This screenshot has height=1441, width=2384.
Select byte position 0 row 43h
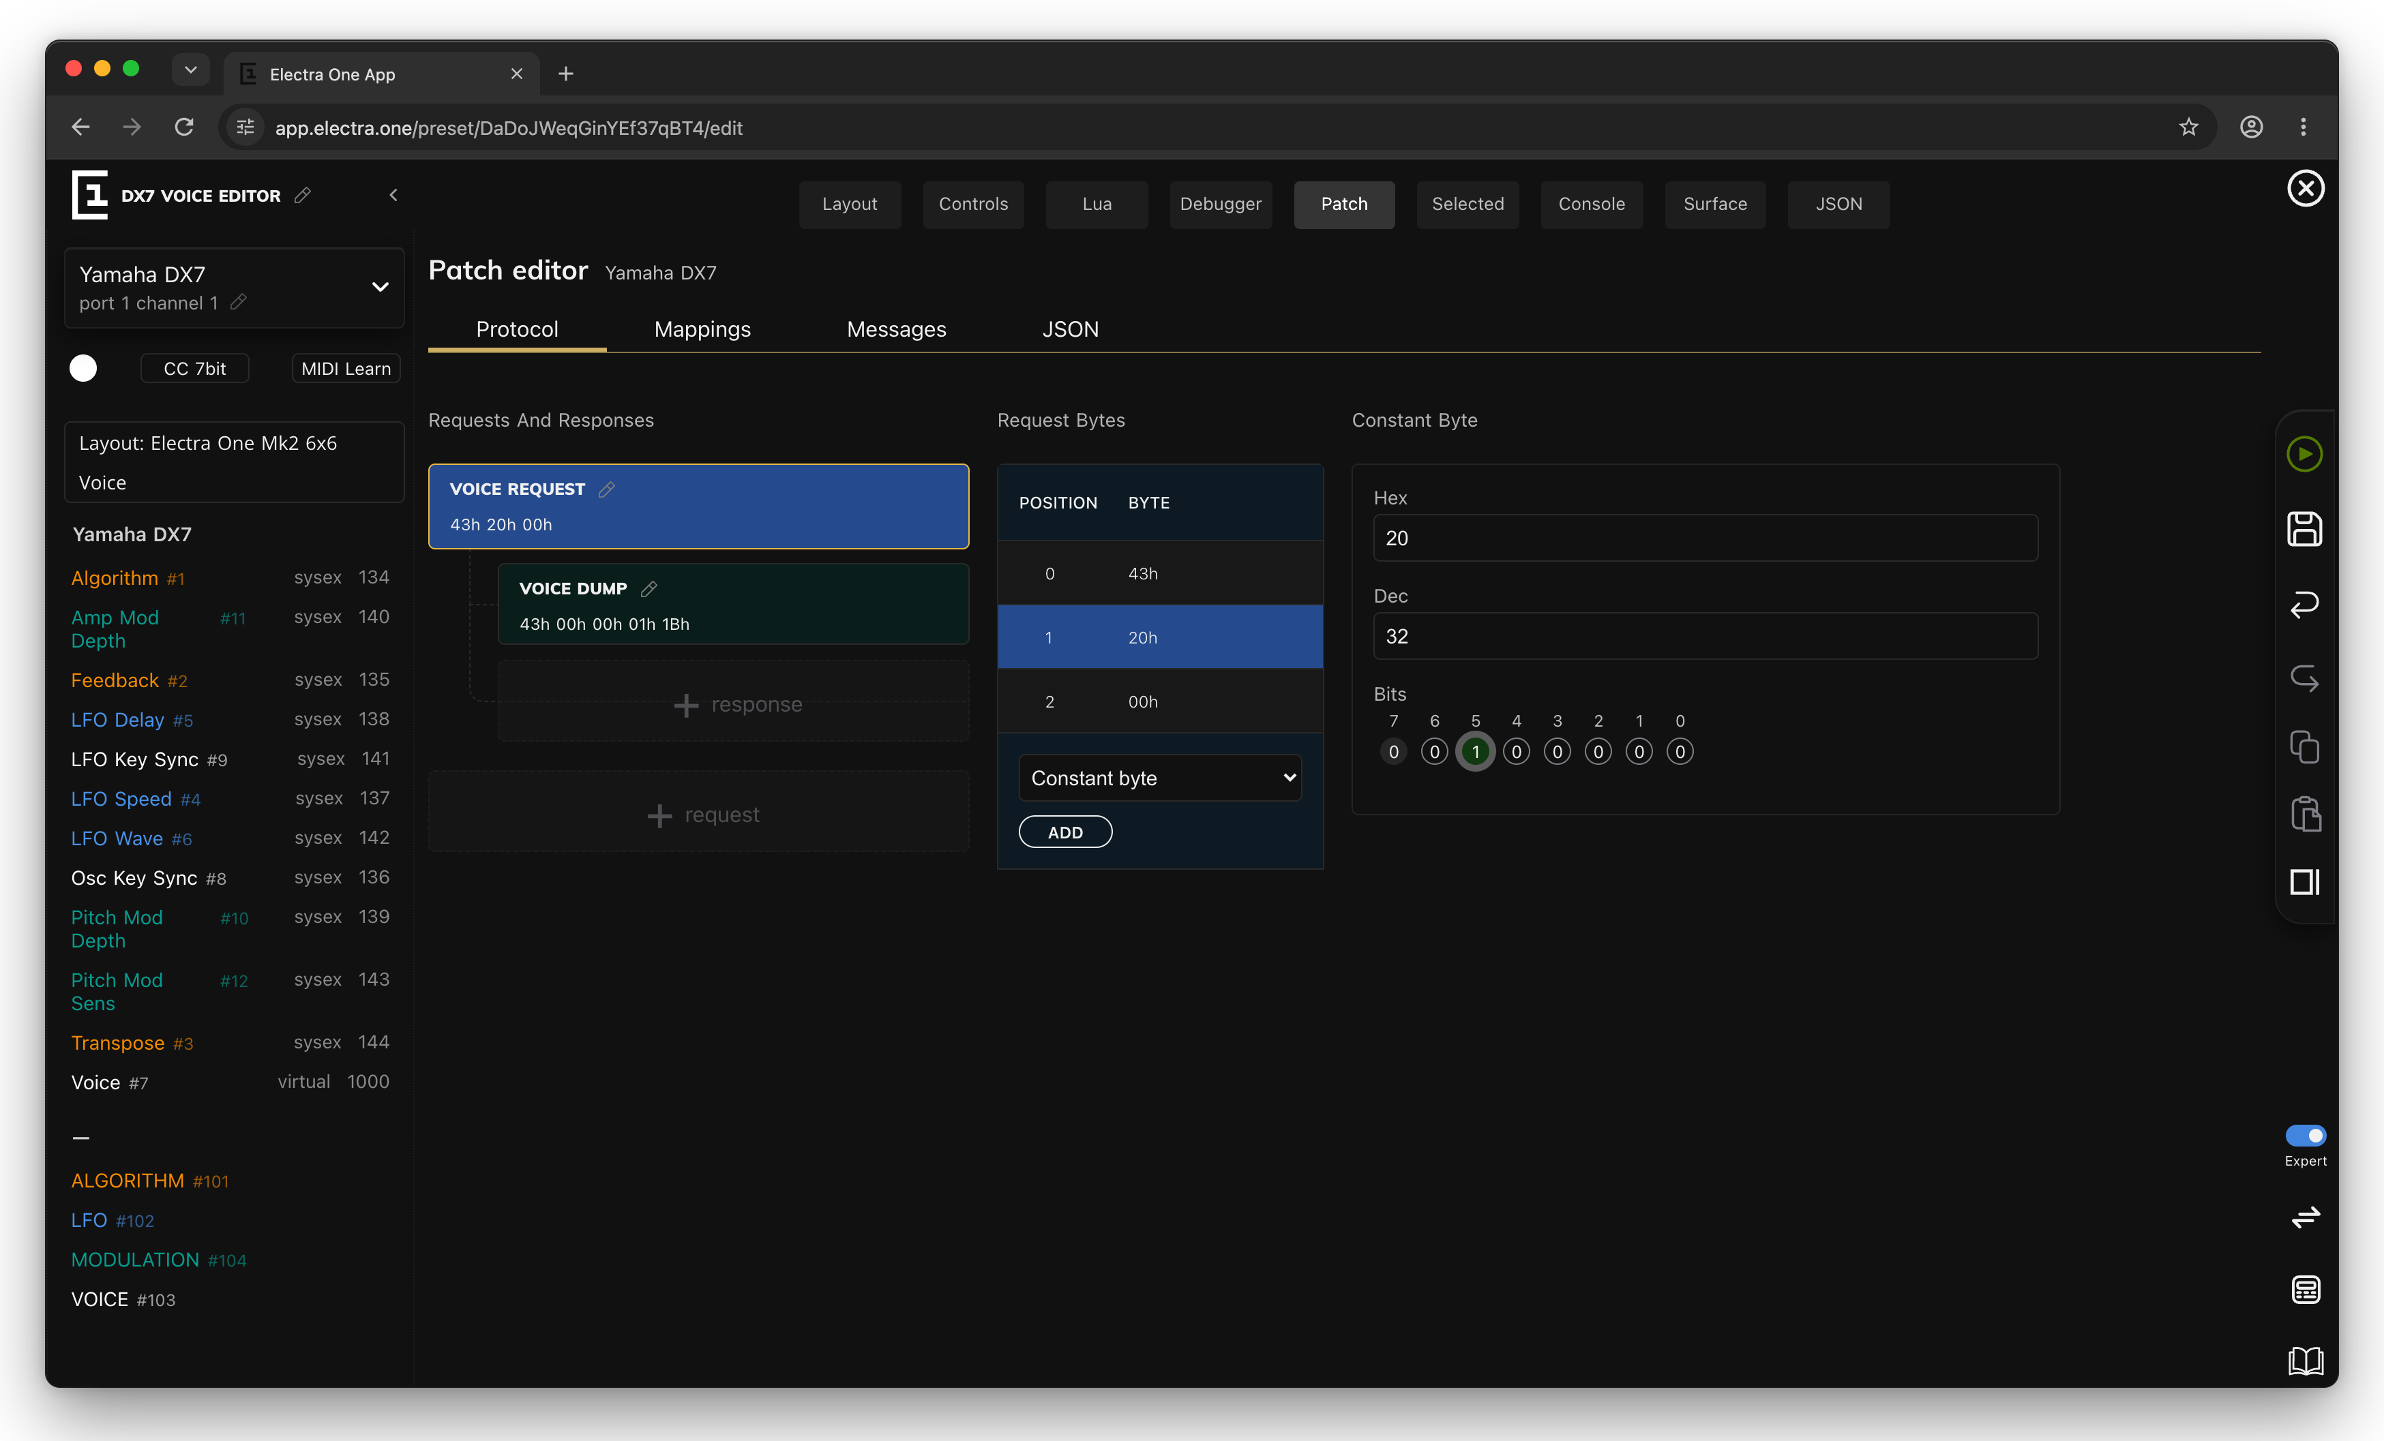pyautogui.click(x=1160, y=573)
